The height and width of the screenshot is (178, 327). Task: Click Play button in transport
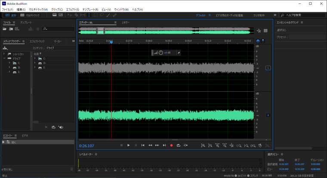pyautogui.click(x=129, y=145)
